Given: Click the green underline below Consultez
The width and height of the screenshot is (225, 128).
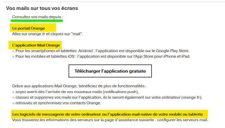Looking at the screenshot, I should click(37, 21).
